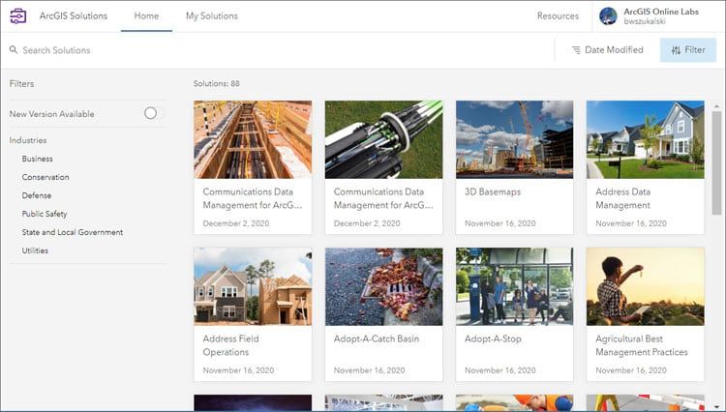Viewport: 726px width, 412px height.
Task: Filter by Utilities industry
Action: click(x=35, y=250)
